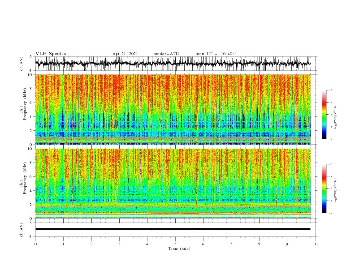The width and height of the screenshot is (355, 274).
Task: Click the 'start UT = 10:40:1' text
Action: pyautogui.click(x=216, y=54)
